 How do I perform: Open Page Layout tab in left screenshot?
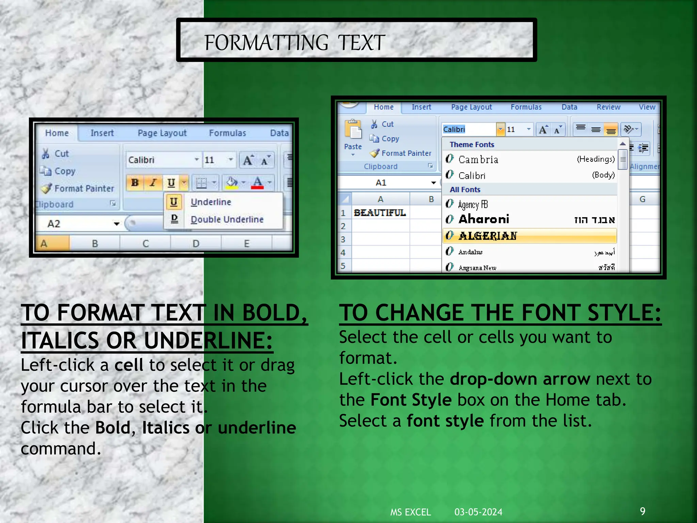162,133
